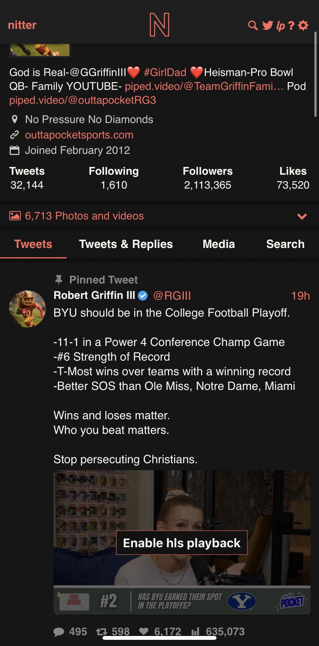Open the profile Search tab
The height and width of the screenshot is (646, 319).
pos(285,244)
